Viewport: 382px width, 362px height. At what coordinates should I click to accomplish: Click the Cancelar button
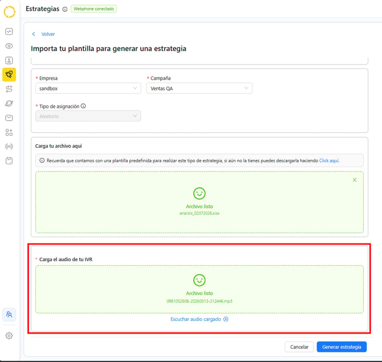pos(299,347)
